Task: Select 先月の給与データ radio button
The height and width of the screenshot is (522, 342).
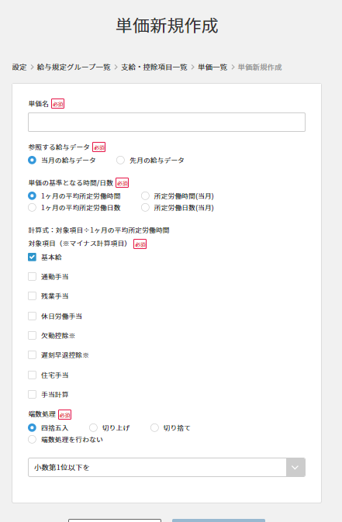Action: point(120,161)
